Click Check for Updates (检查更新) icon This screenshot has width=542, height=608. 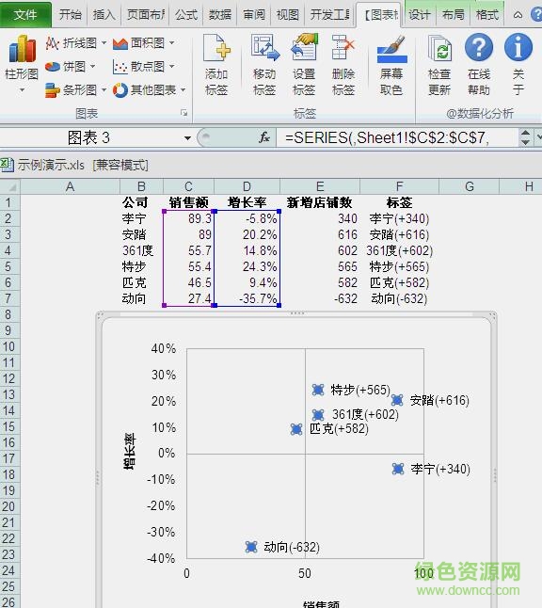[x=439, y=48]
